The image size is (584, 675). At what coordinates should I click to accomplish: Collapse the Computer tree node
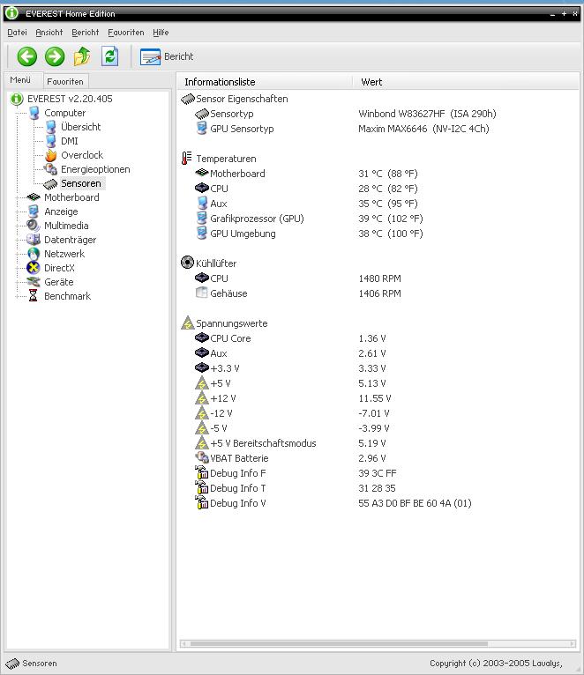pyautogui.click(x=18, y=113)
